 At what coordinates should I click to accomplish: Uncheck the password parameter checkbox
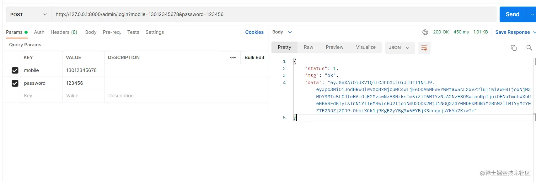[15, 83]
